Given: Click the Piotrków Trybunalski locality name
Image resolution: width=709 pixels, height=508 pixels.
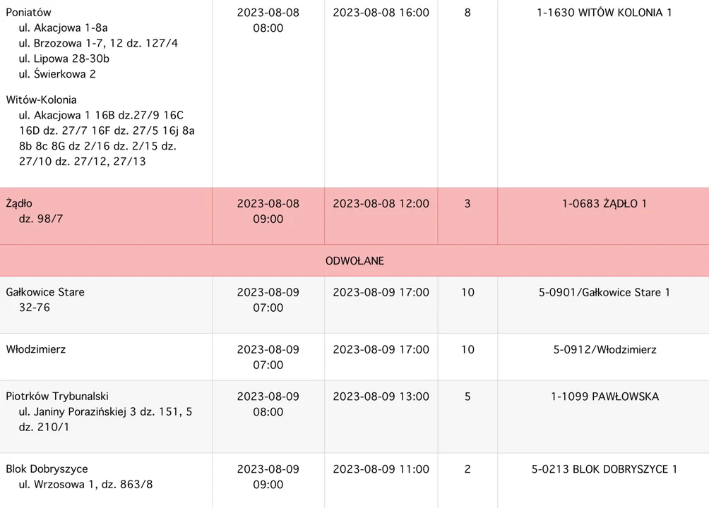Looking at the screenshot, I should tap(57, 397).
